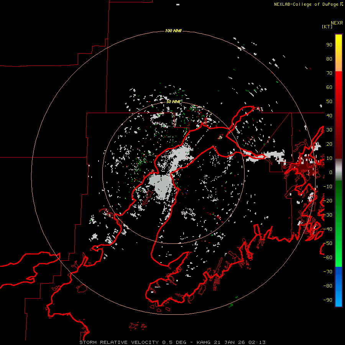The height and width of the screenshot is (345, 345).
Task: Click the 0.5 DEG elevation text
Action: point(174,342)
